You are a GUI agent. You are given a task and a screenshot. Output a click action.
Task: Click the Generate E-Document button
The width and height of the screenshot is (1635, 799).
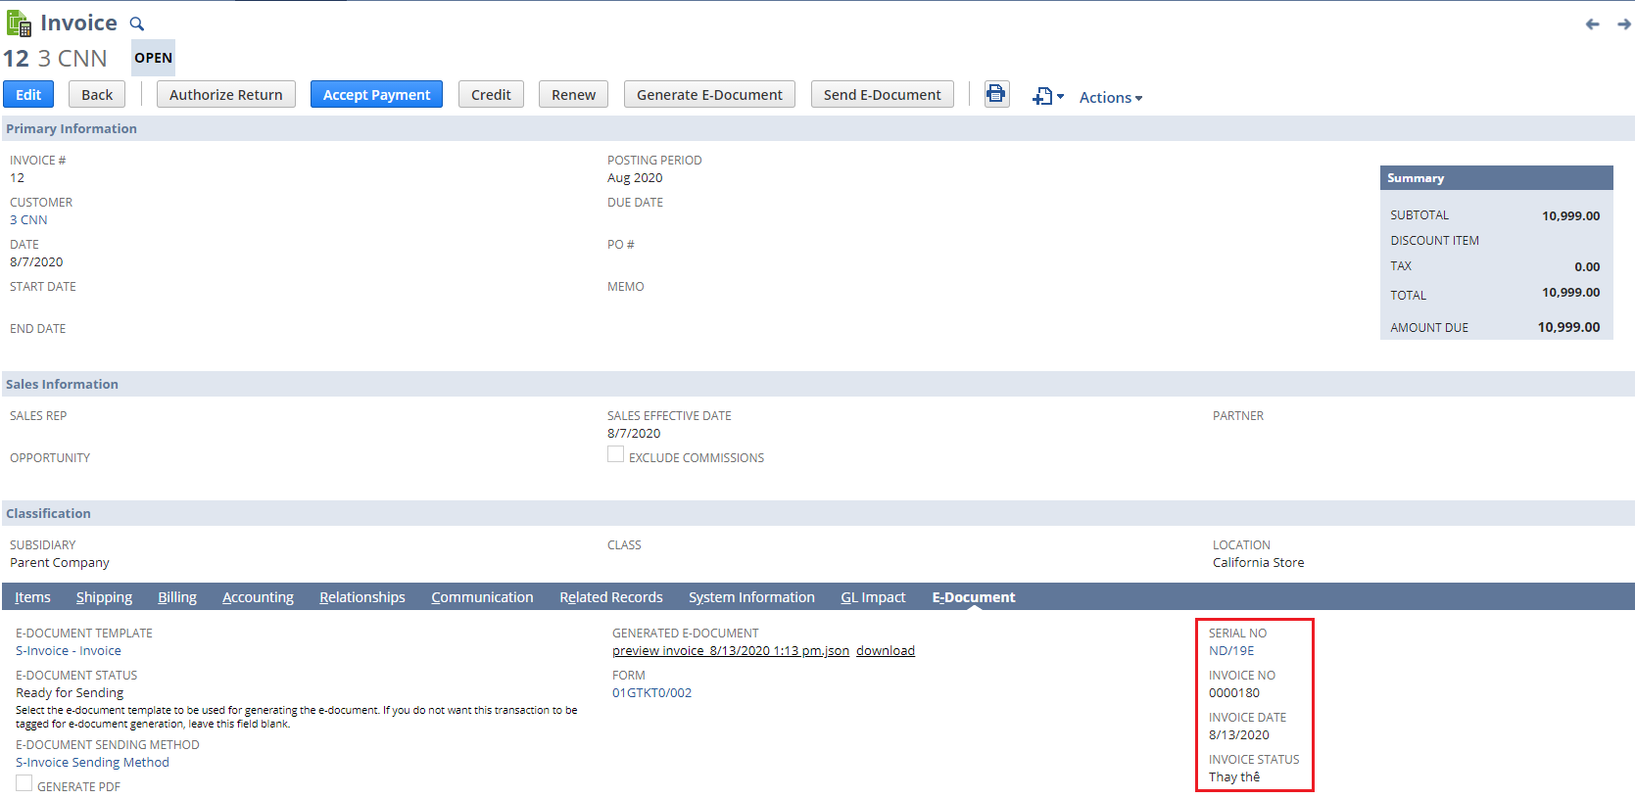pyautogui.click(x=709, y=95)
